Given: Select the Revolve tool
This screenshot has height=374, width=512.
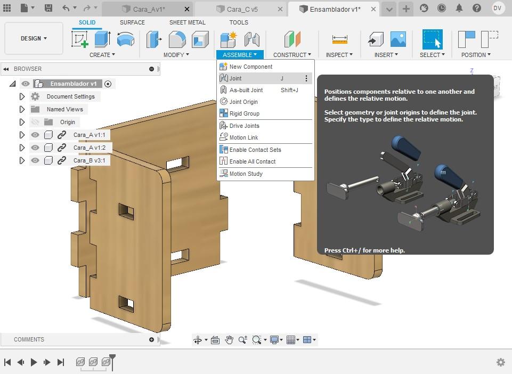Looking at the screenshot, I should pos(125,39).
